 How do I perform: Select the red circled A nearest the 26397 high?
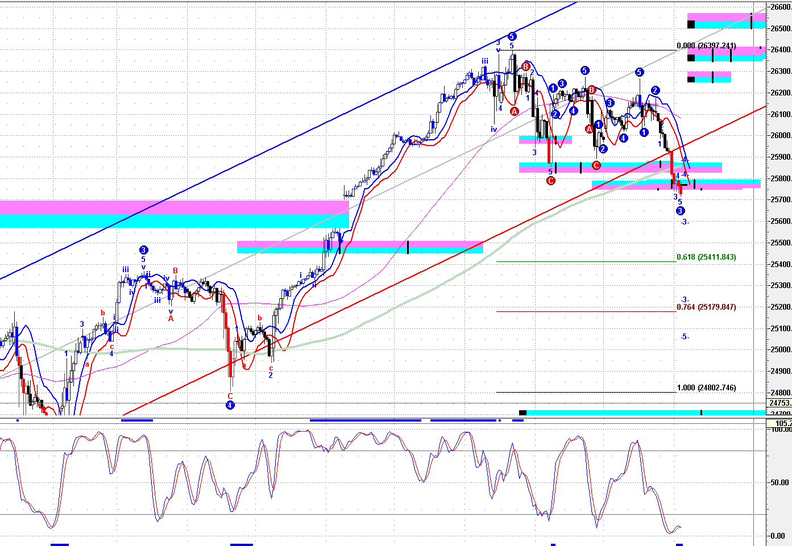tap(514, 111)
